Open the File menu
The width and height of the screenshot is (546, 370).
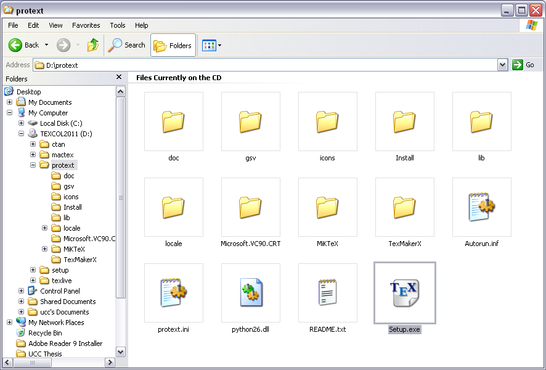[x=13, y=25]
